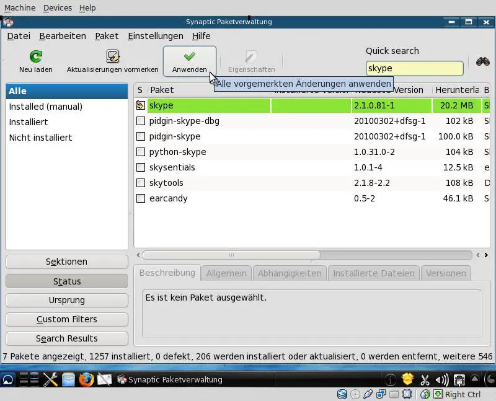Click the desktop pager in the taskbar
This screenshot has width=496, height=401.
(29, 379)
